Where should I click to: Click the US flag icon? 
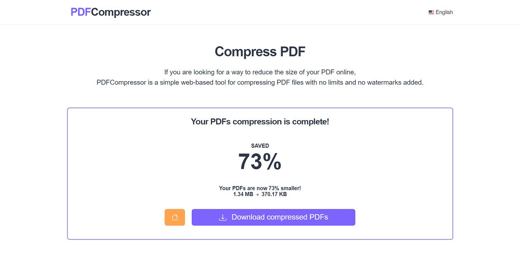431,13
